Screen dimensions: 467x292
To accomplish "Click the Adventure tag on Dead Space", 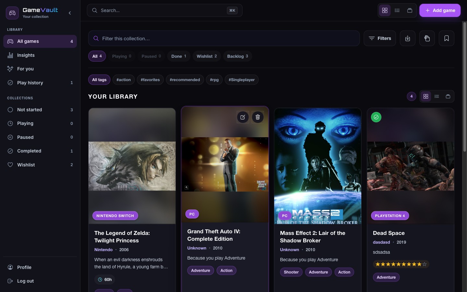I will [386, 277].
